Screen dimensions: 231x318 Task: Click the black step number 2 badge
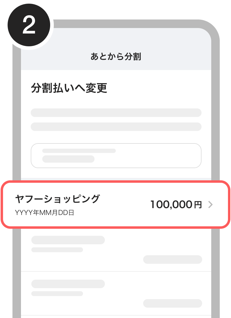29,25
